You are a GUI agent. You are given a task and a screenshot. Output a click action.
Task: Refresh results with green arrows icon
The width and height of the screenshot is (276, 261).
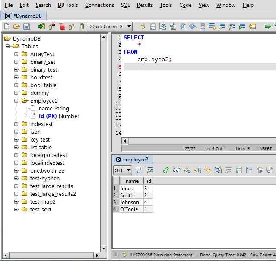pos(166,170)
